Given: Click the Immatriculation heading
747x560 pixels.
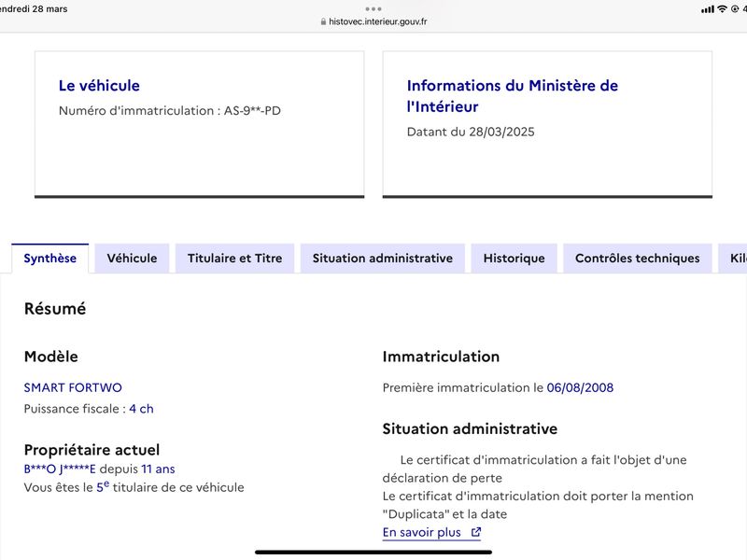Looking at the screenshot, I should pyautogui.click(x=441, y=357).
